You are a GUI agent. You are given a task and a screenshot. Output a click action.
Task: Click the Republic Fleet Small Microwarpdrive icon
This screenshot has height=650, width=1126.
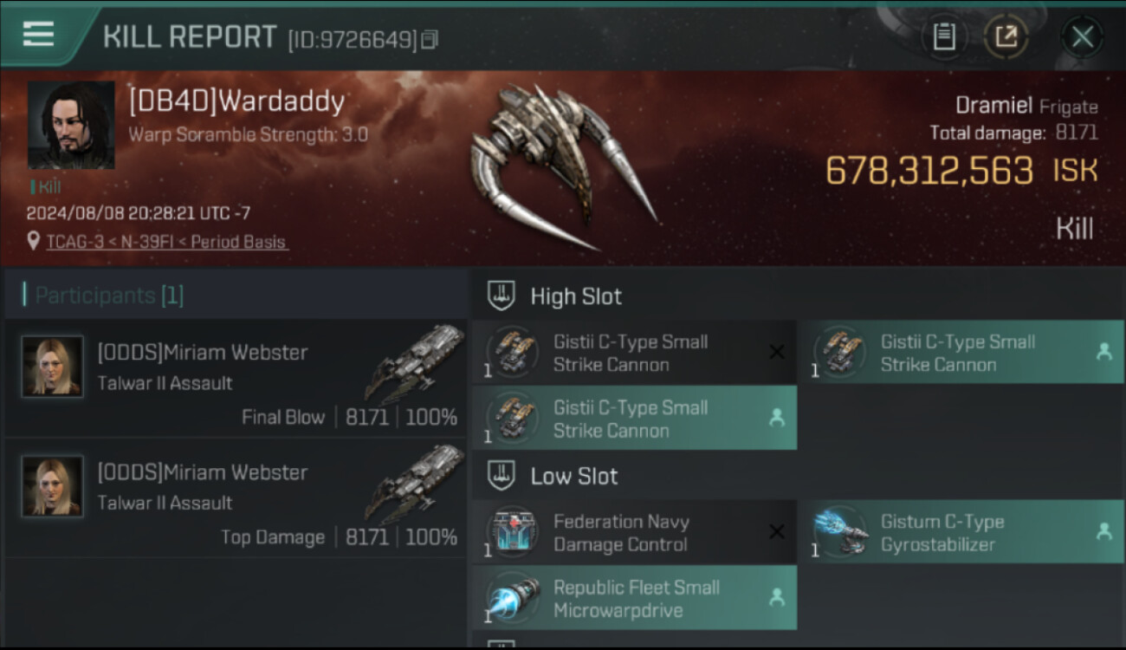(x=513, y=598)
